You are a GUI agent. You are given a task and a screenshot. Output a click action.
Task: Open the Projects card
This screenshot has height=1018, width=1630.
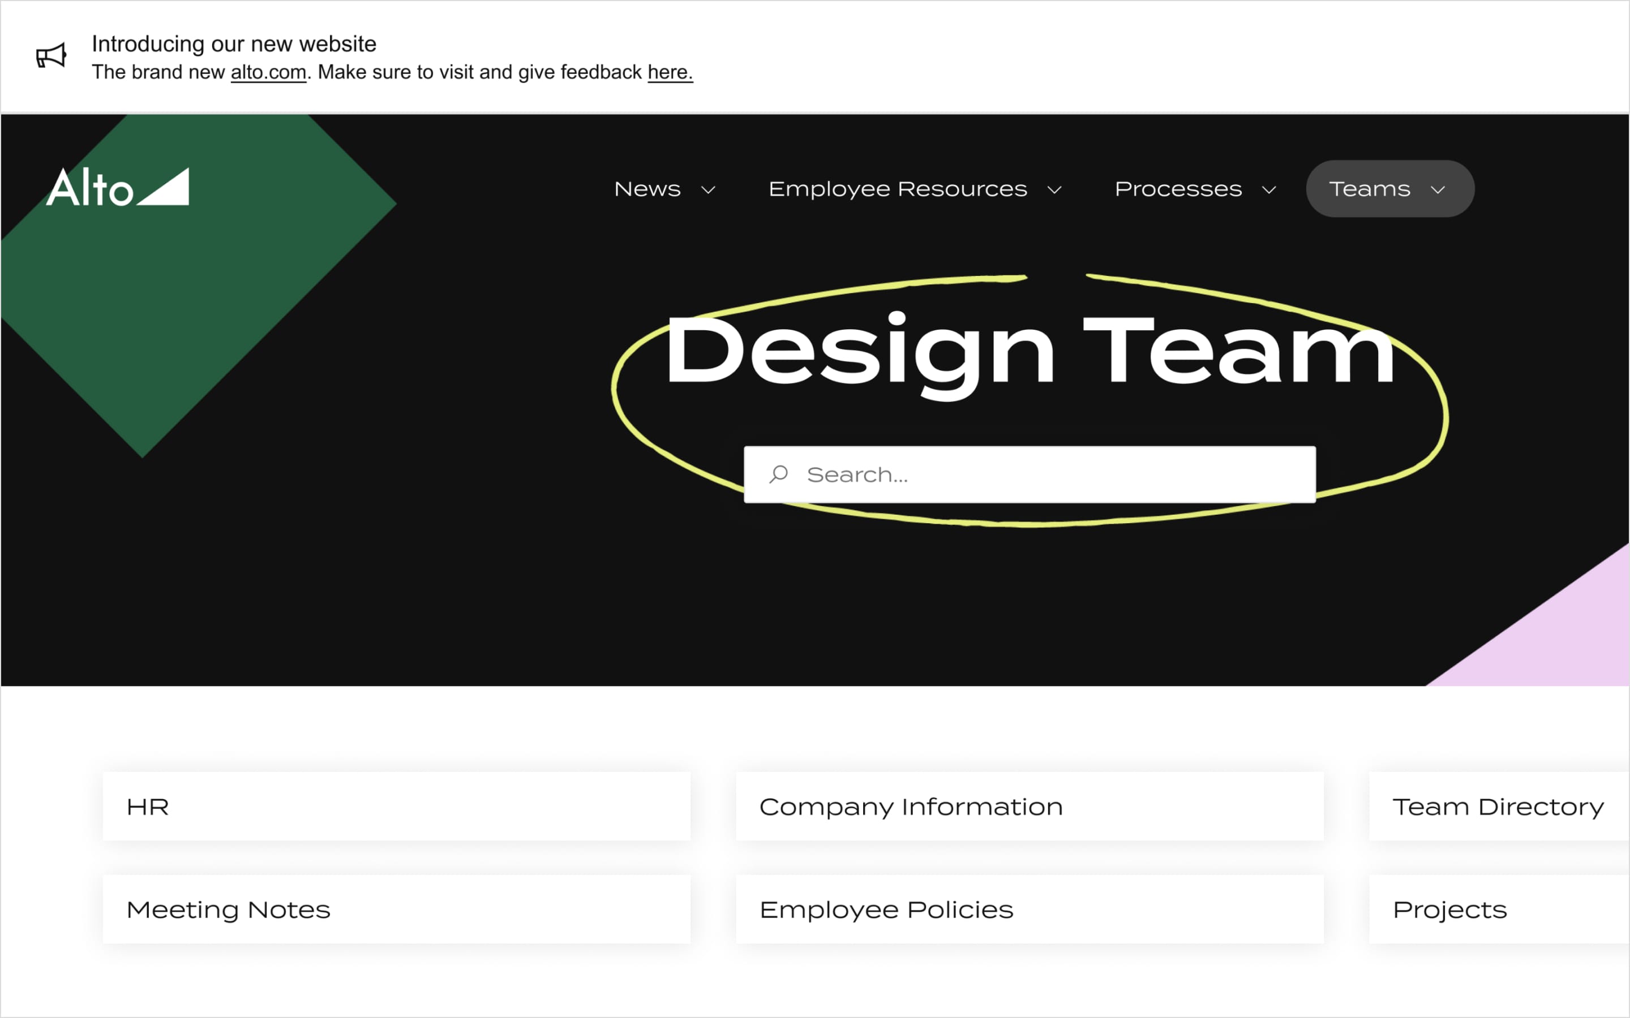pos(1498,909)
